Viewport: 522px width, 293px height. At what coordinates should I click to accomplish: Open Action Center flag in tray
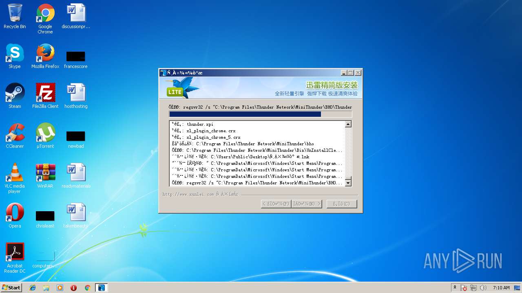click(464, 288)
